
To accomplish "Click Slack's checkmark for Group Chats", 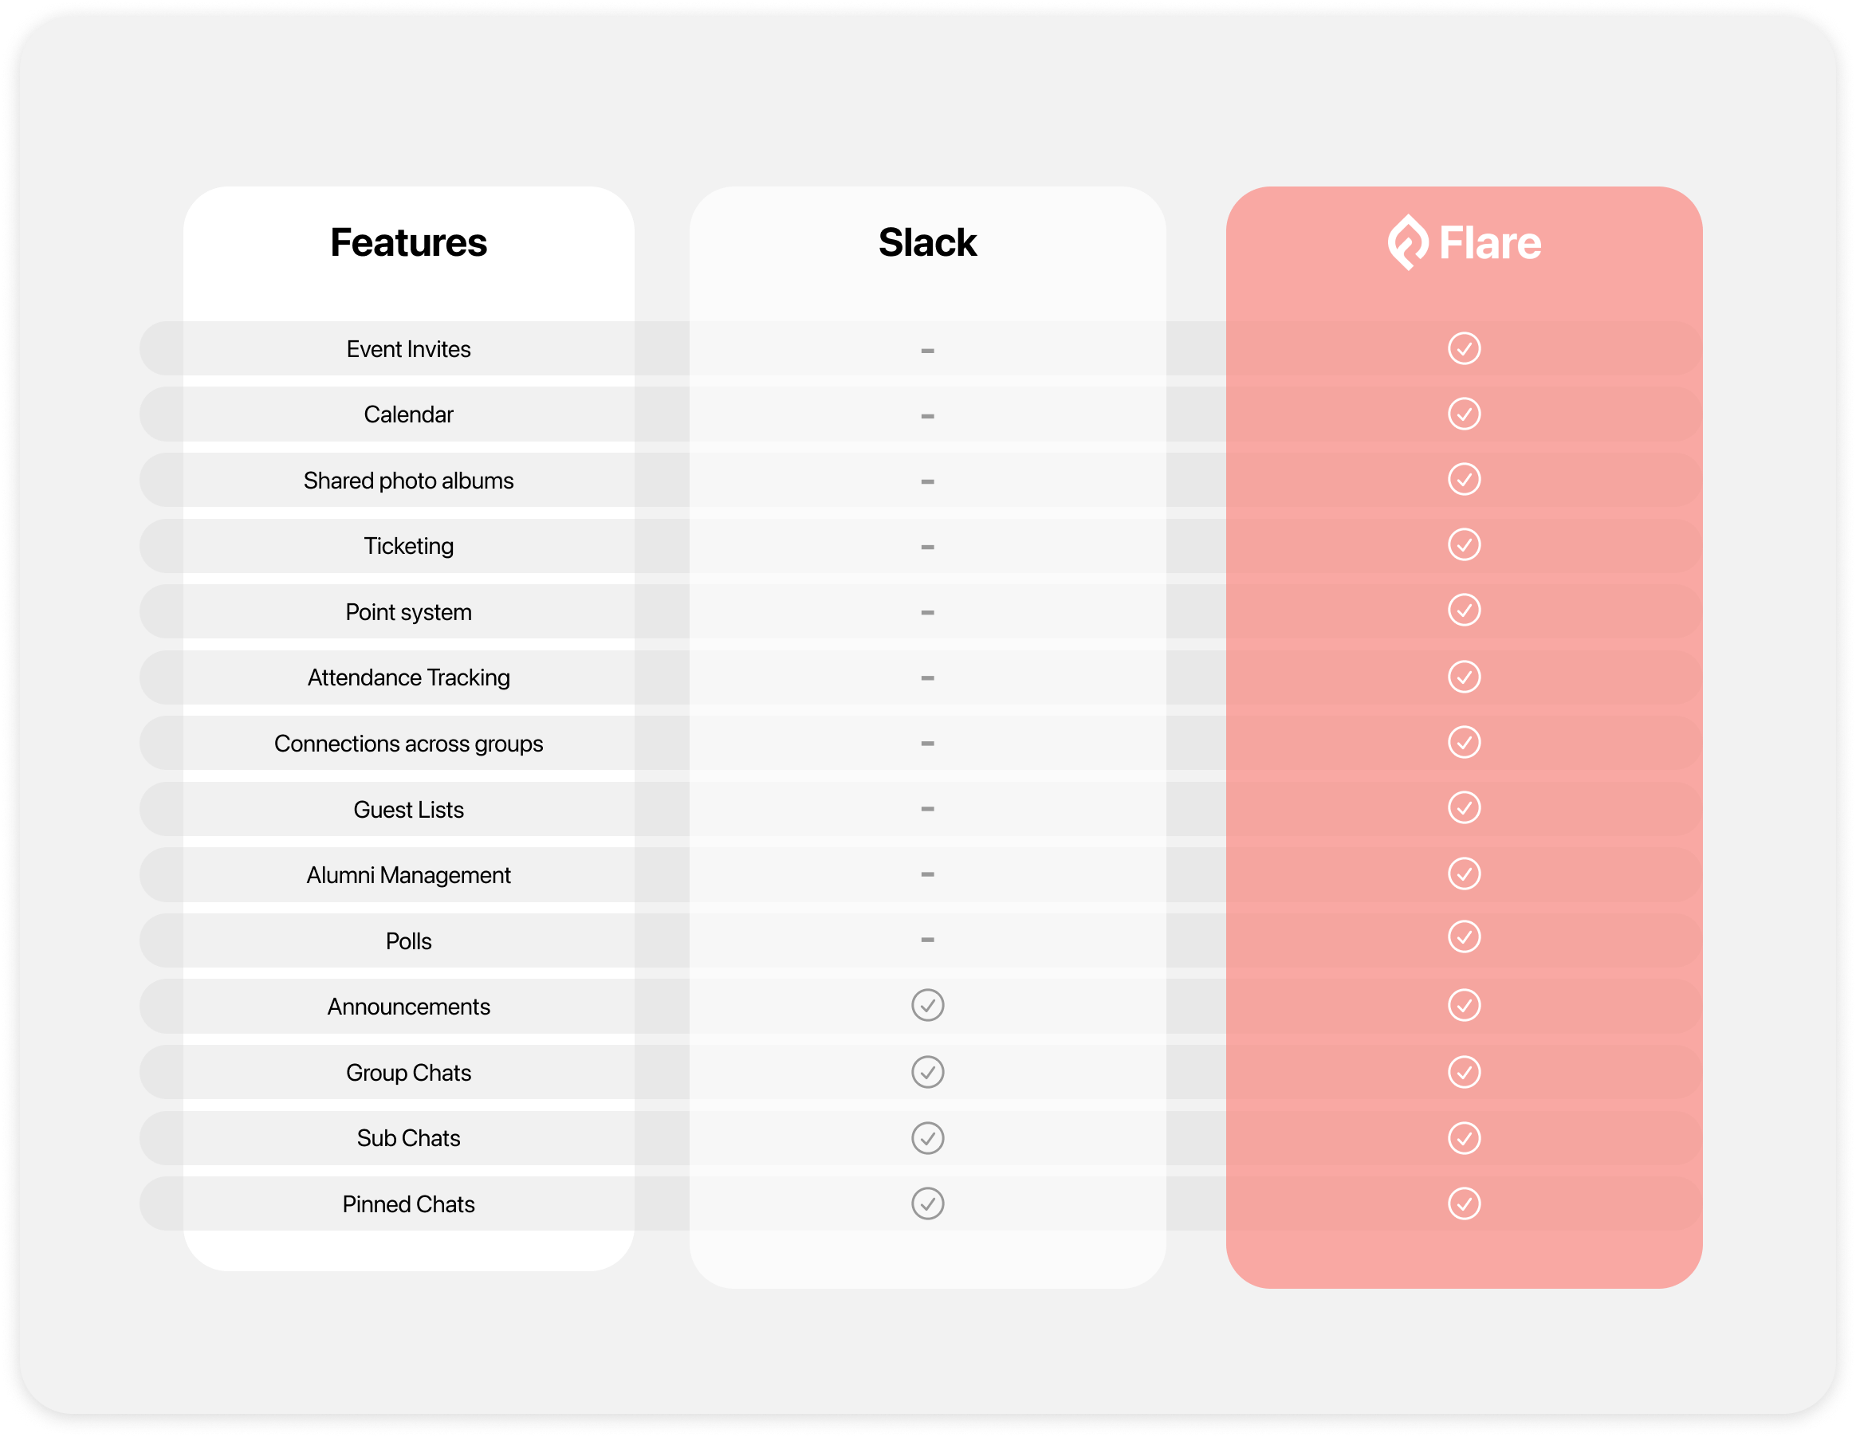I will pos(927,1072).
